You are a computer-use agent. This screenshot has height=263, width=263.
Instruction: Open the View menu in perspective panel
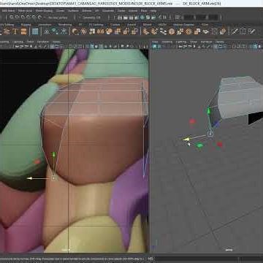point(155,42)
